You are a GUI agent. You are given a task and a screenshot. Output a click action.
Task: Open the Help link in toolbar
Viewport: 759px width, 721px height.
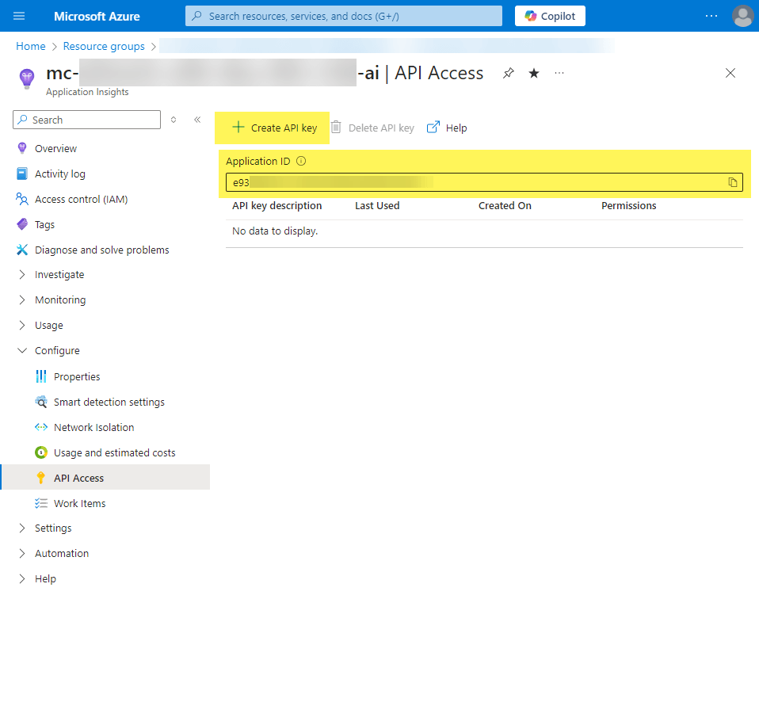(448, 128)
